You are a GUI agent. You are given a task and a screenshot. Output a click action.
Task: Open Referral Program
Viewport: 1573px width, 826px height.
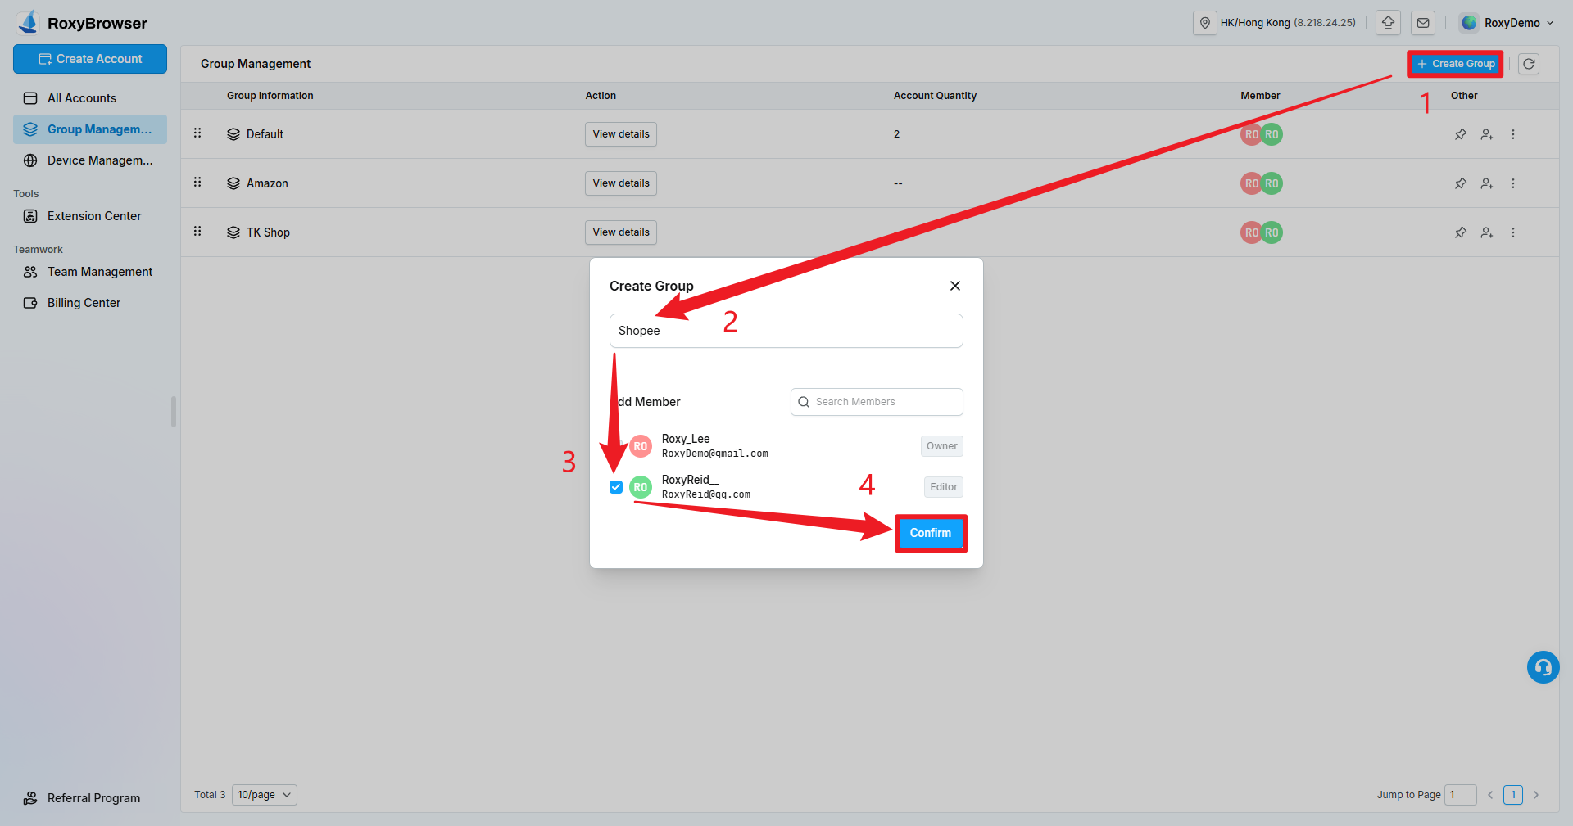[90, 798]
